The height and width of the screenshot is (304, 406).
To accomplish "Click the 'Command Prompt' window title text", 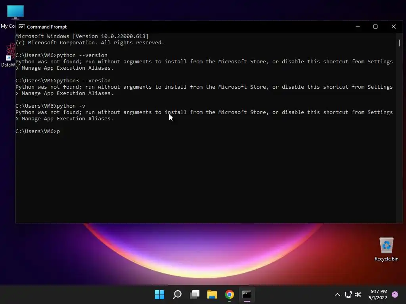I will 47,27.
